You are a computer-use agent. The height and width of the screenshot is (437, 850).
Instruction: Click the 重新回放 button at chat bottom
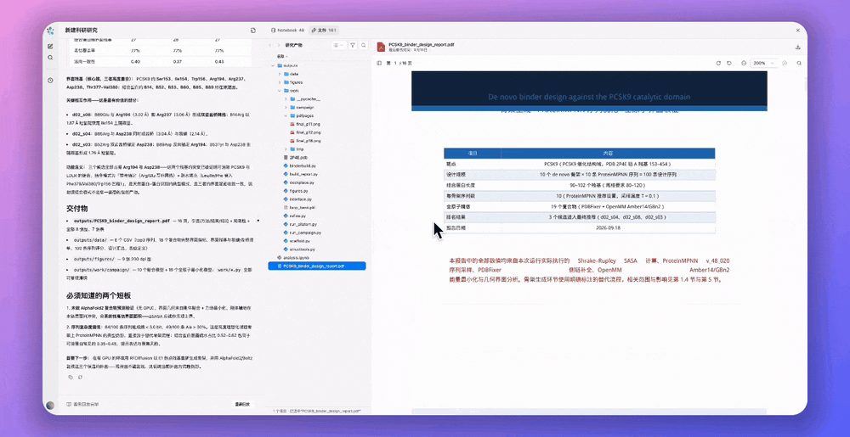(242, 404)
